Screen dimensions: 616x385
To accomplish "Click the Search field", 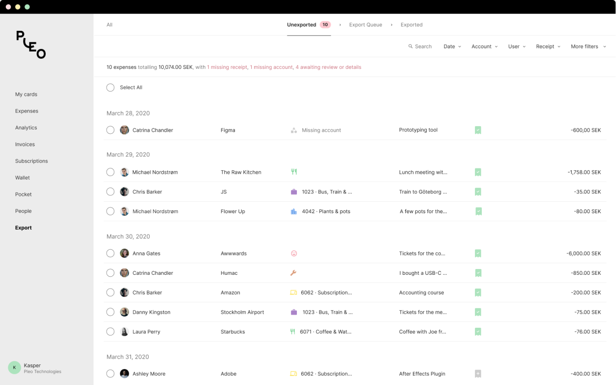I will coord(420,47).
